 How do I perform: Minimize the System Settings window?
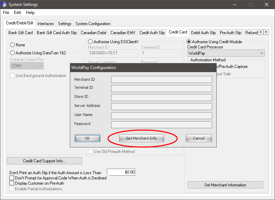click(x=235, y=5)
